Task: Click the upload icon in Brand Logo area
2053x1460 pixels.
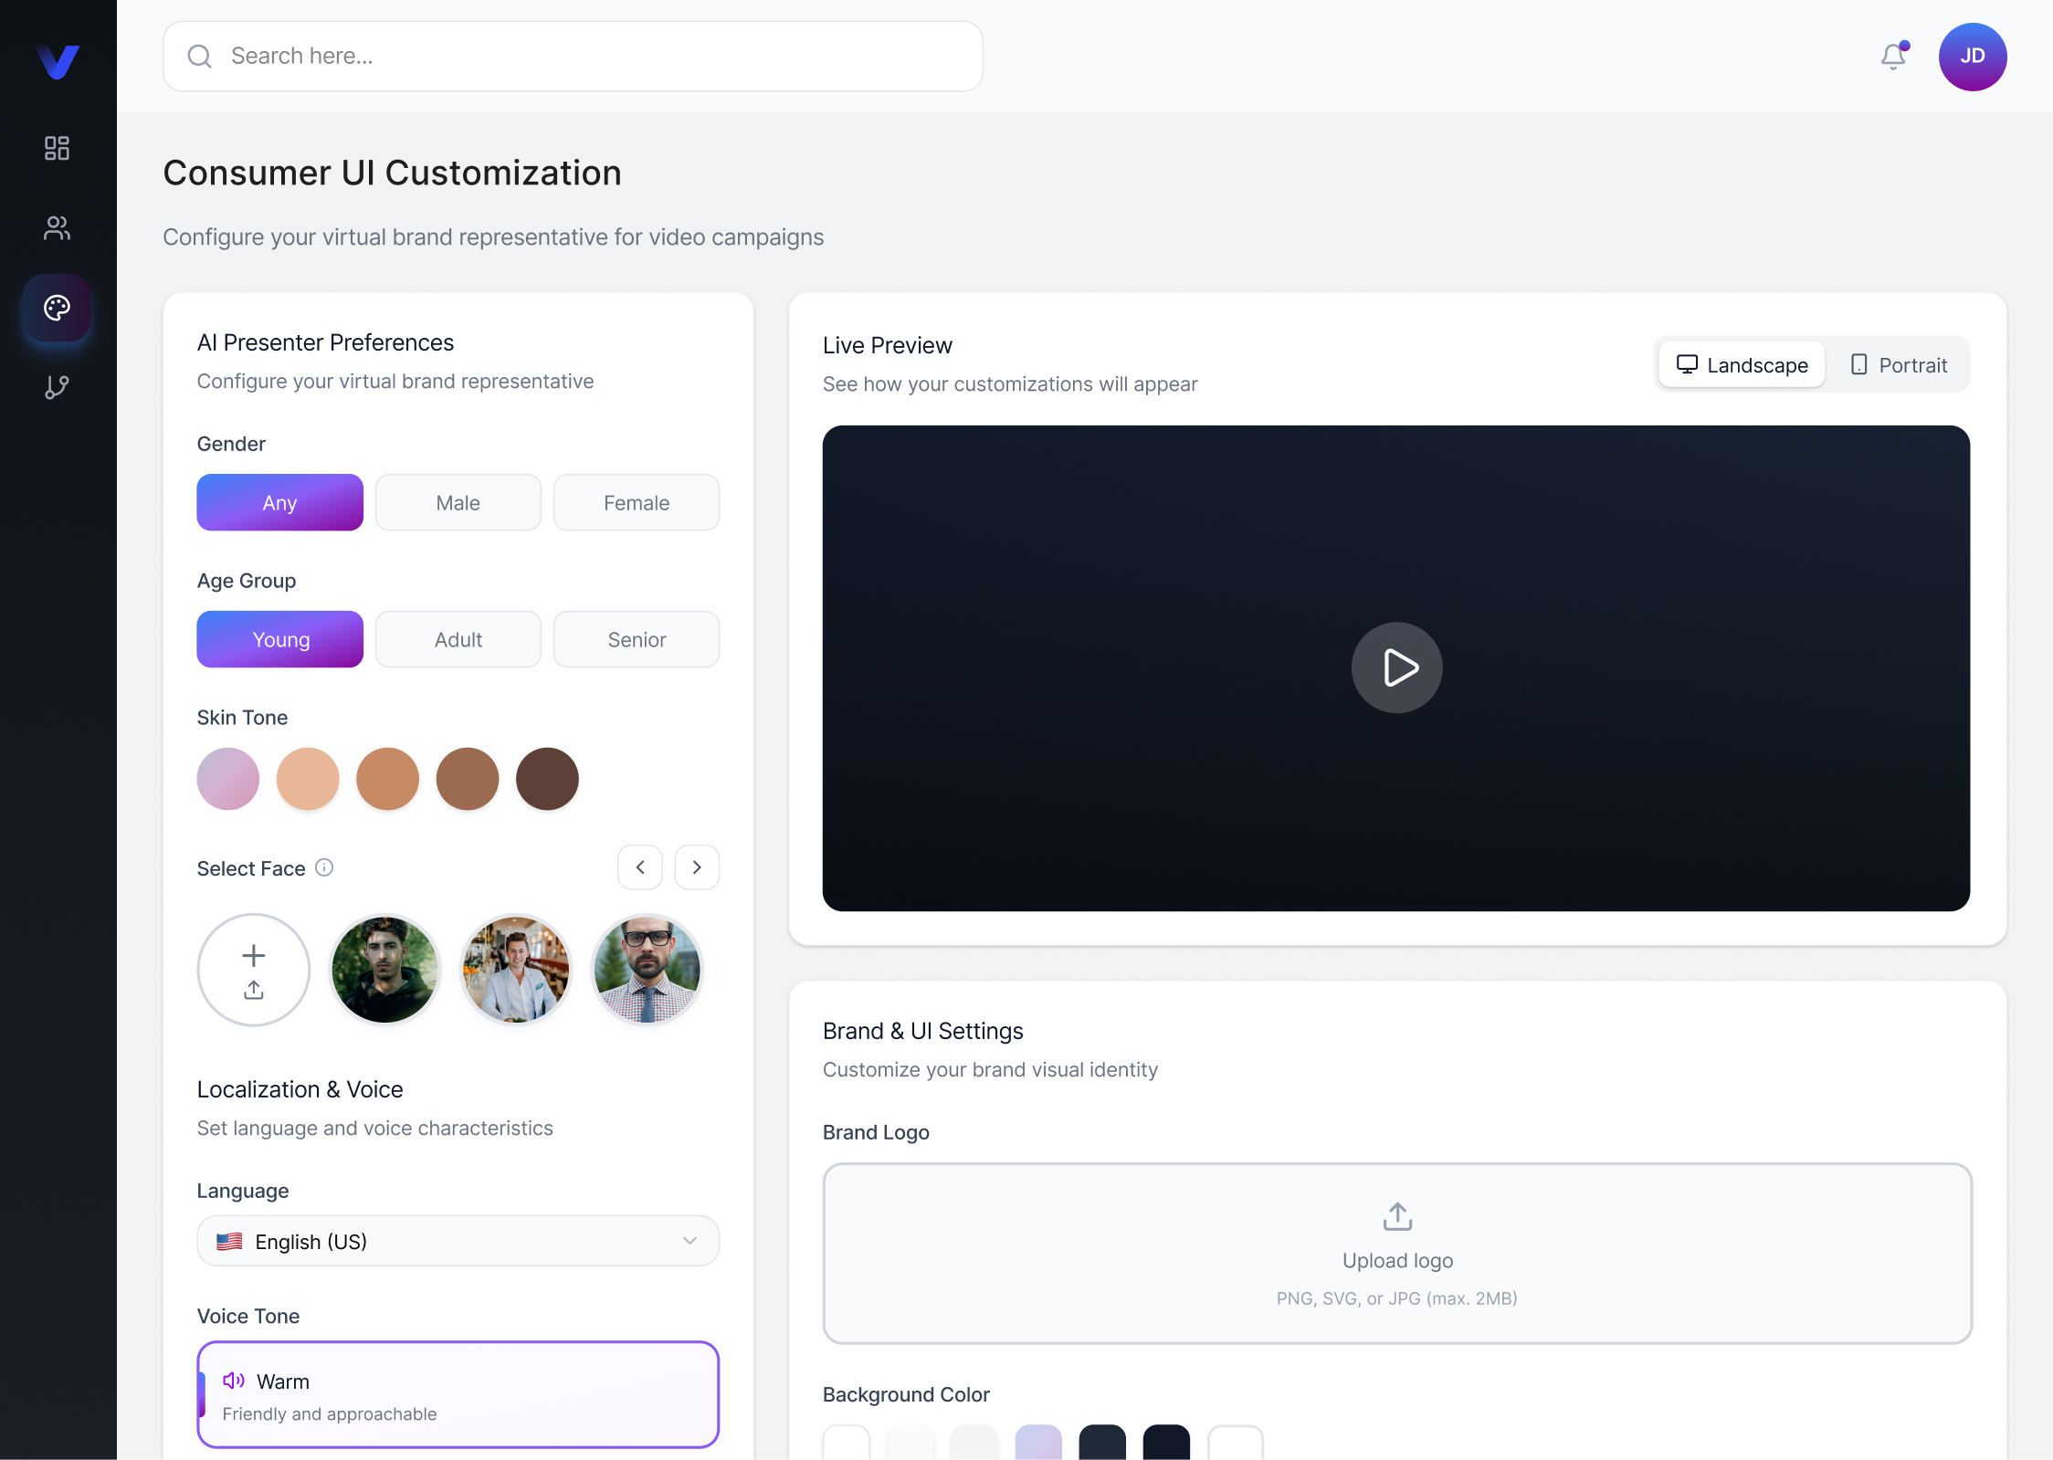Action: coord(1397,1216)
